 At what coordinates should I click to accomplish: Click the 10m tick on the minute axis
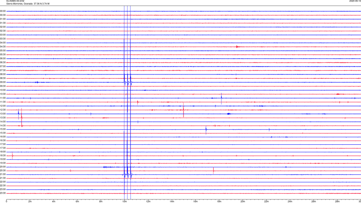(124, 201)
